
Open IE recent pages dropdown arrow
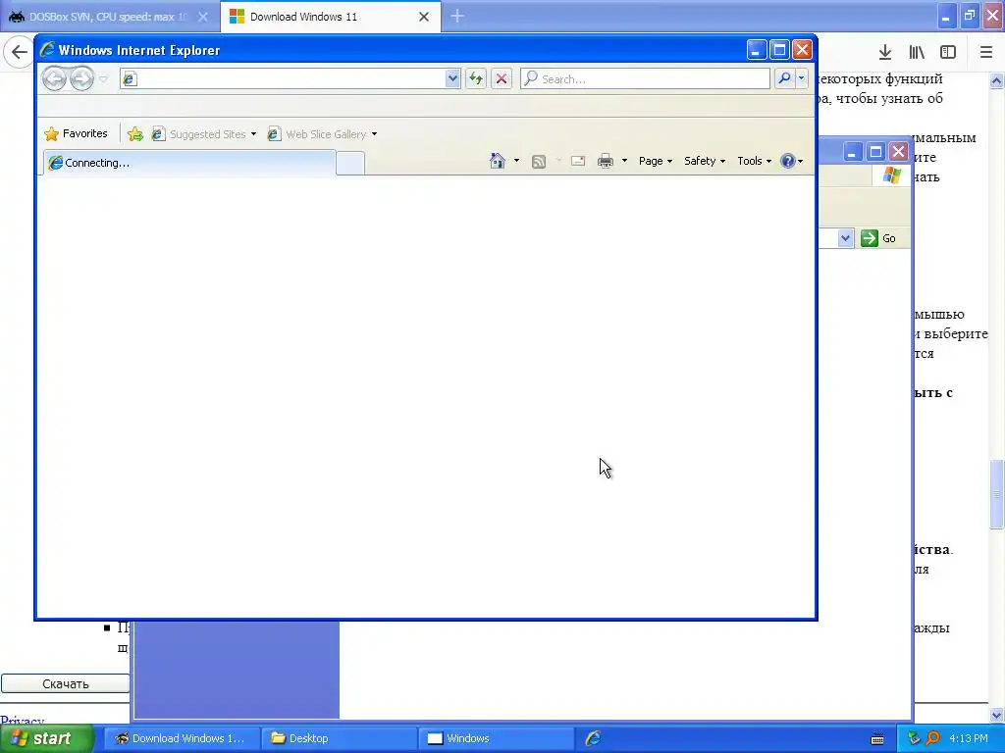pos(104,78)
